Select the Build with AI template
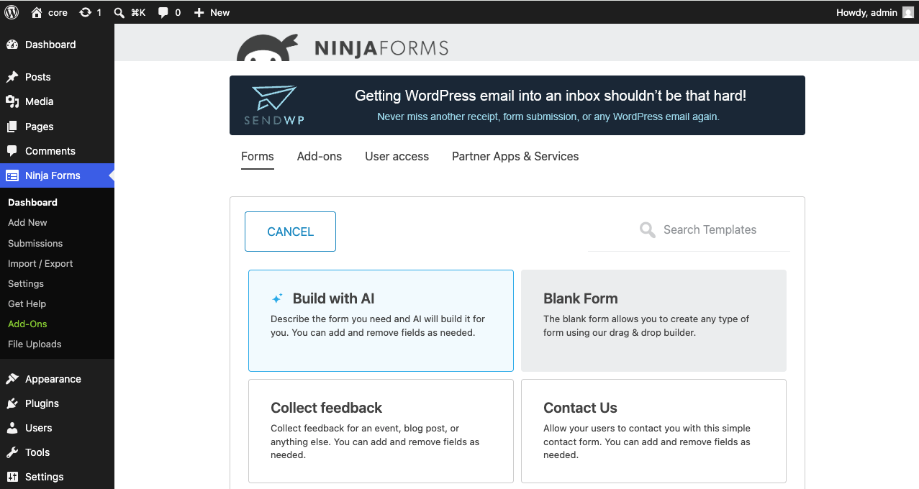This screenshot has height=489, width=919. point(381,321)
